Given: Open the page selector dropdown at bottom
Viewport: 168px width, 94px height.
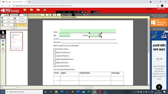Looking at the screenshot, I should (89, 87).
